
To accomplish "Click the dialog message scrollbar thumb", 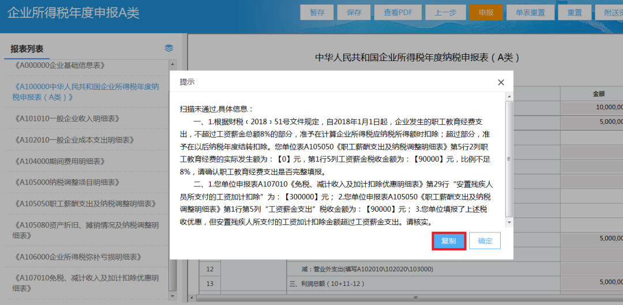I will pos(509,159).
